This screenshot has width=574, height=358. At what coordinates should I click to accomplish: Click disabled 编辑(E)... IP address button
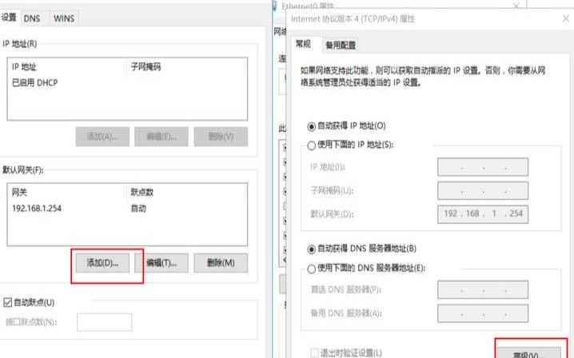pos(161,137)
